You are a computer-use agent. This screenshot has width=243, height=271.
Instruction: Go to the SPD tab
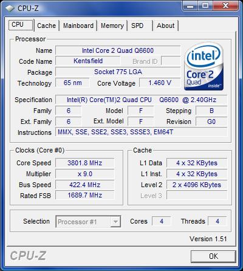coord(137,26)
